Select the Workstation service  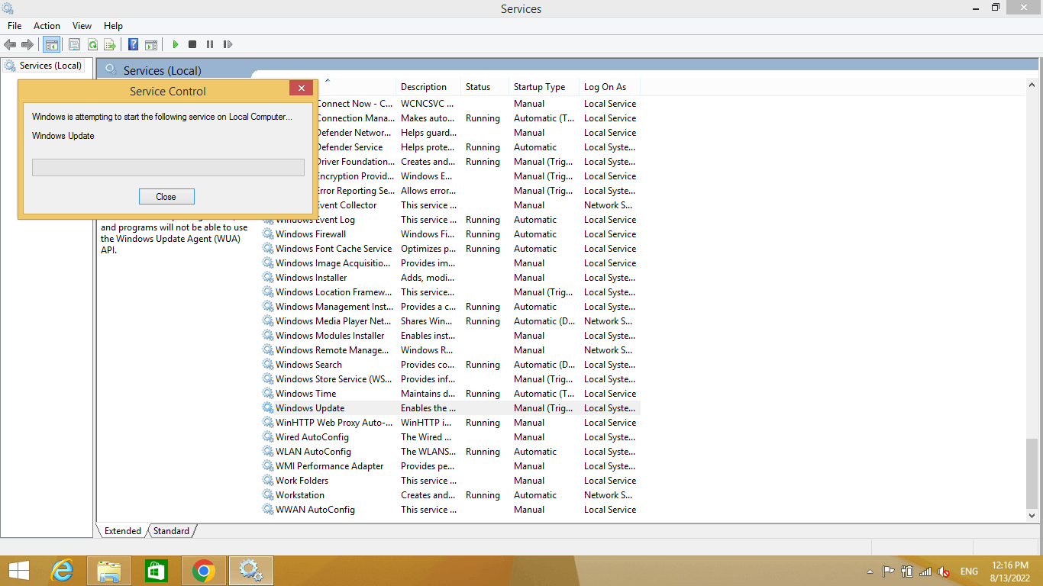pos(450,495)
